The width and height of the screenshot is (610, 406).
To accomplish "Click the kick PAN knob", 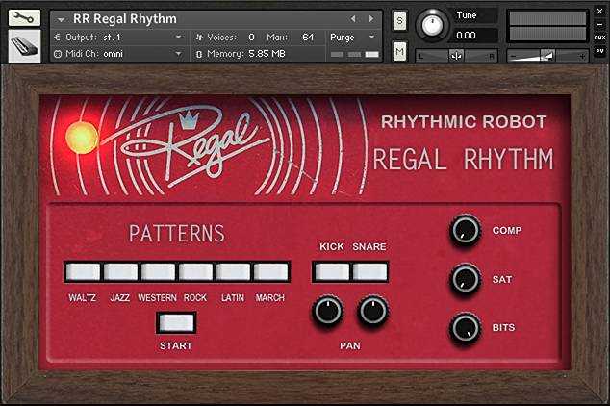I will [327, 311].
